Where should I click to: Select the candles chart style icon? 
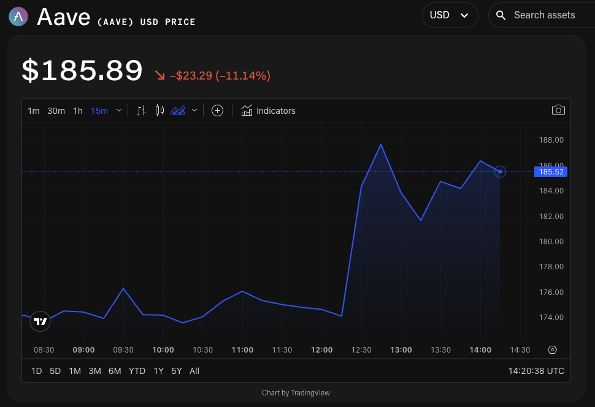point(160,110)
